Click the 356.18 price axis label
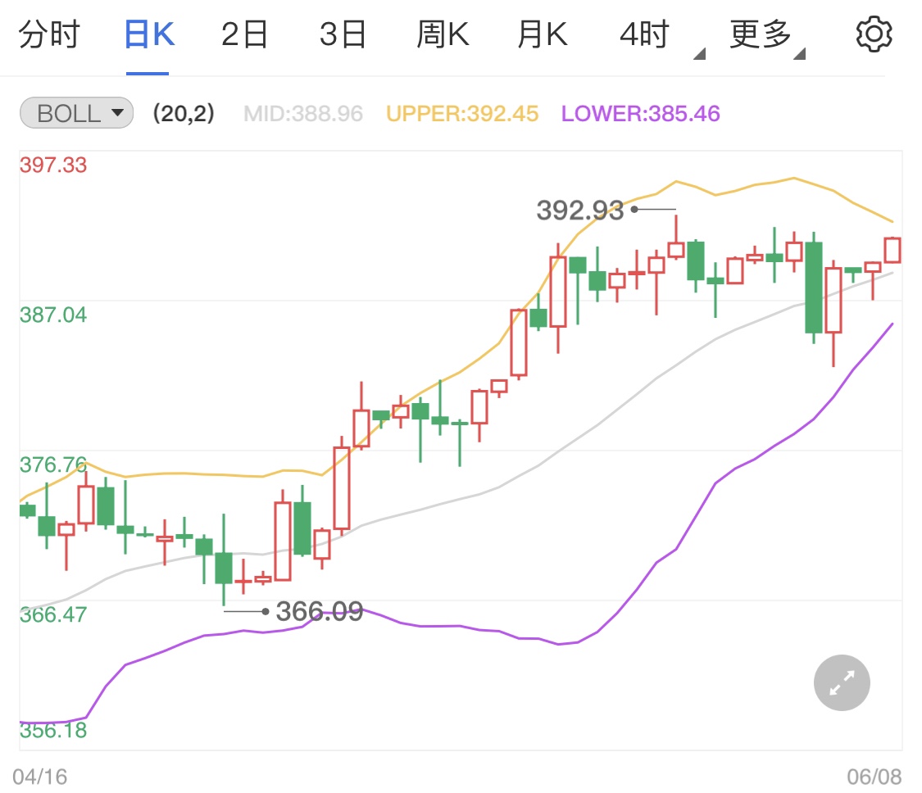Image resolution: width=922 pixels, height=793 pixels. [x=53, y=731]
